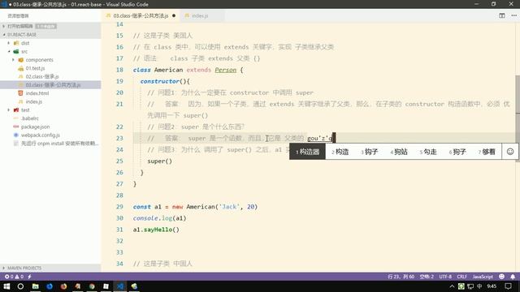Screen dimensions: 520x292
Task: Select IME candidate 5 勾走
Action: [x=428, y=152]
